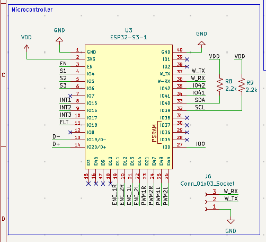The width and height of the screenshot is (266, 242).
Task: Select the W_RX label on J6 pin 3
Action: (230, 191)
